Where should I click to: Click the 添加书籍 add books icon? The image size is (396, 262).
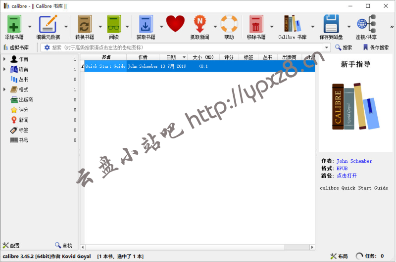[14, 24]
